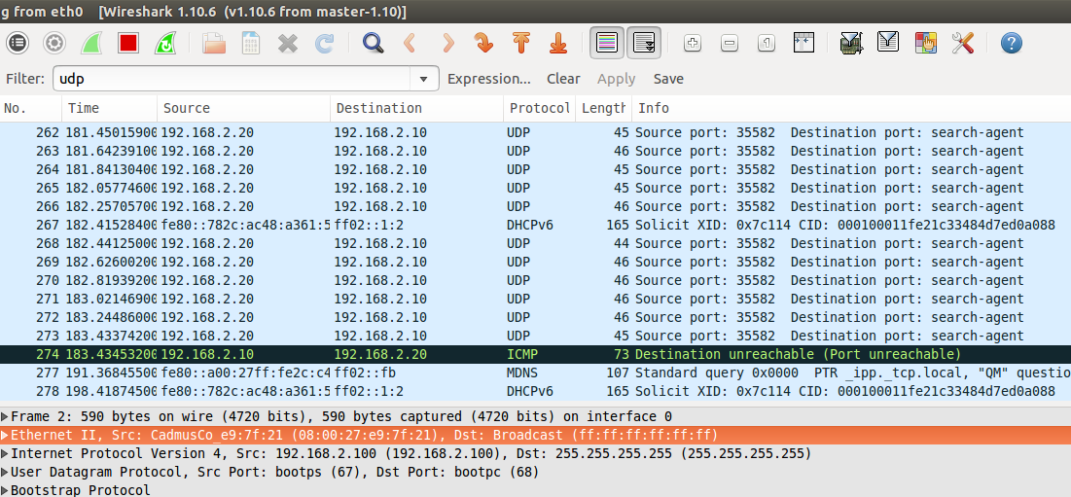Expand User Datagram Protocol row

pos(6,472)
